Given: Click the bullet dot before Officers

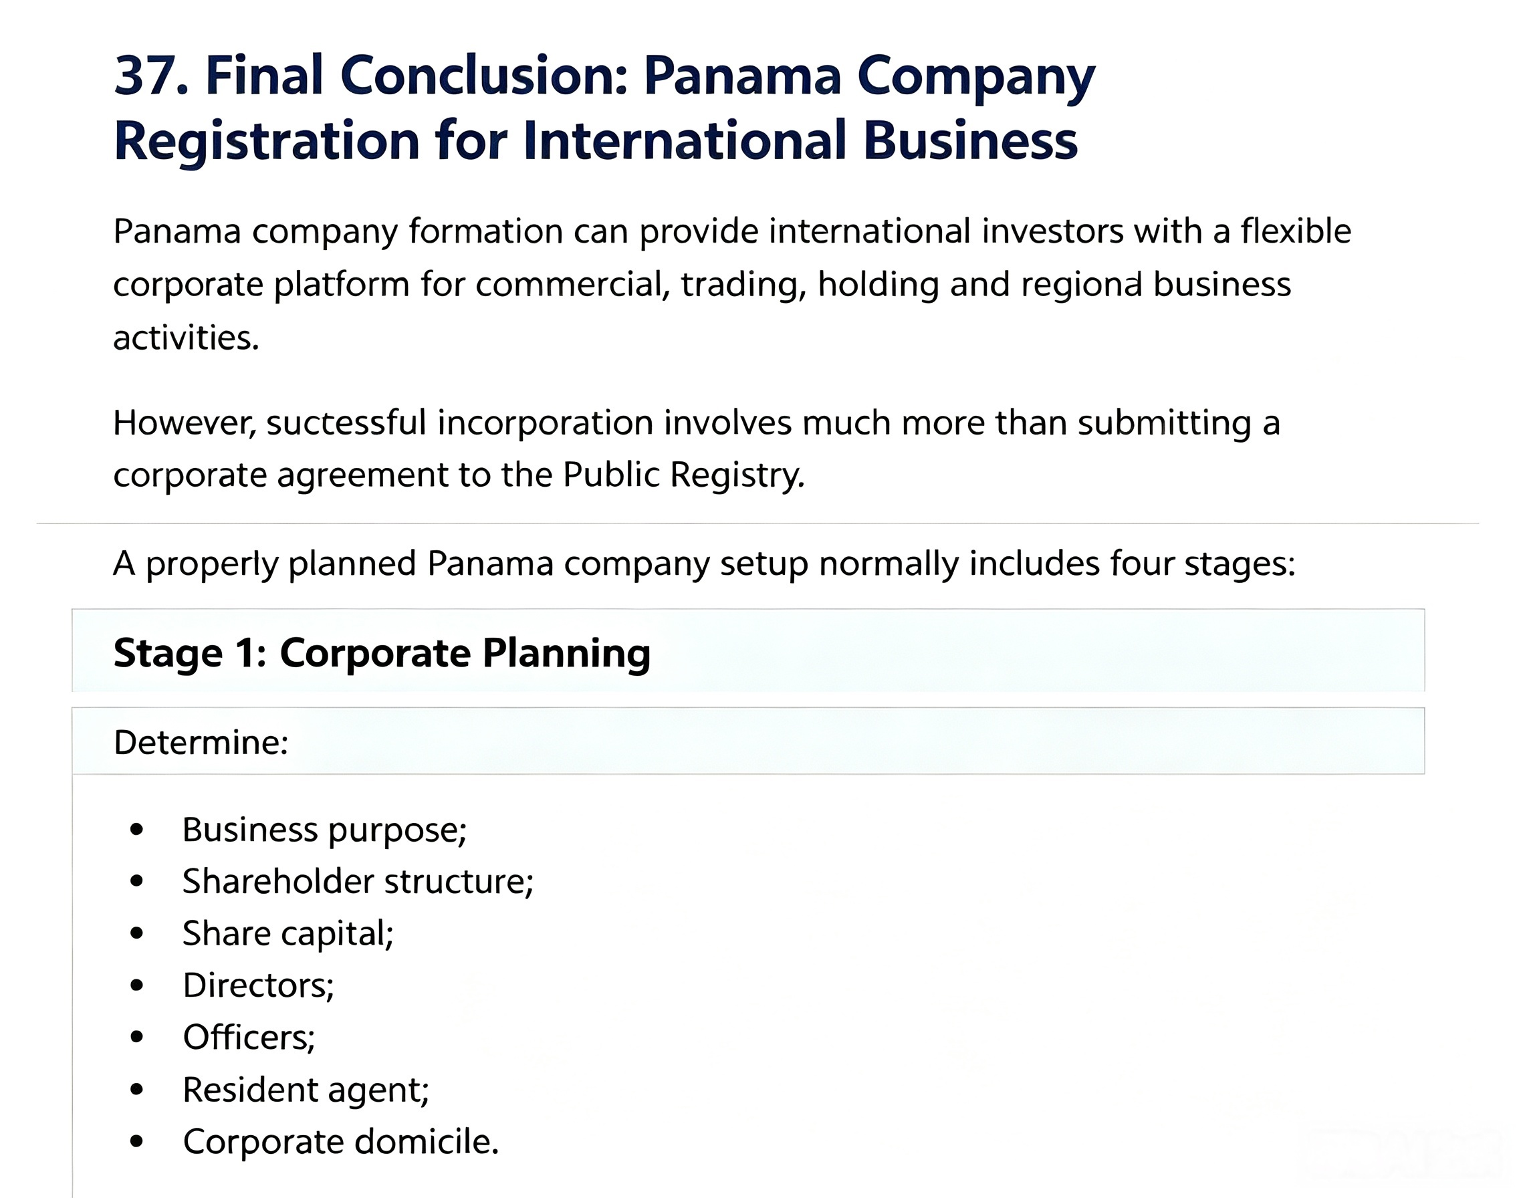Looking at the screenshot, I should pos(137,1037).
